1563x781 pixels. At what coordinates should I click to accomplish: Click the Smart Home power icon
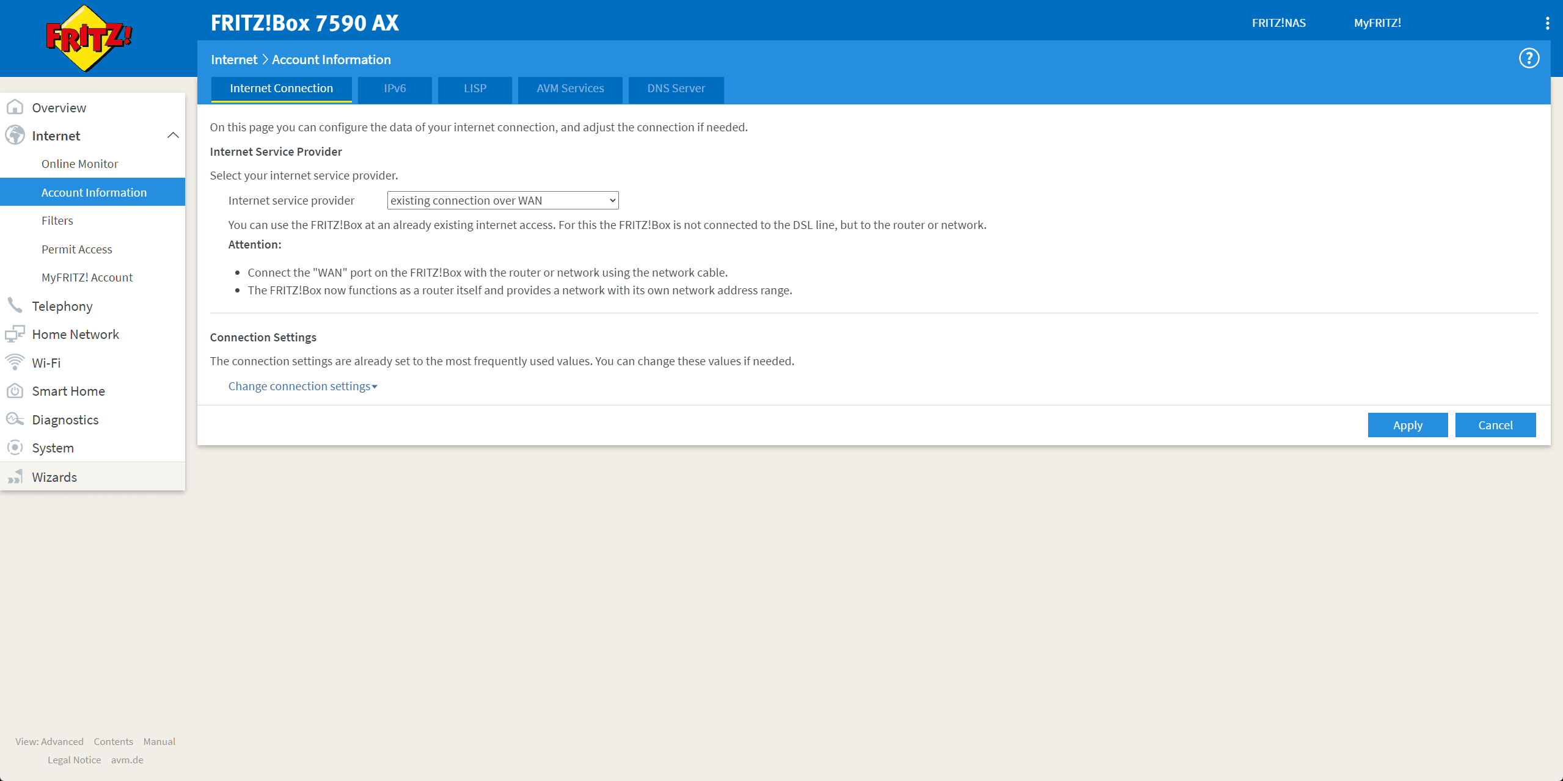[x=15, y=391]
